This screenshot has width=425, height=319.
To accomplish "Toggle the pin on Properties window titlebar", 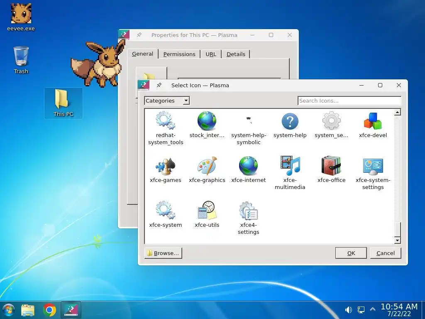I will pyautogui.click(x=139, y=35).
